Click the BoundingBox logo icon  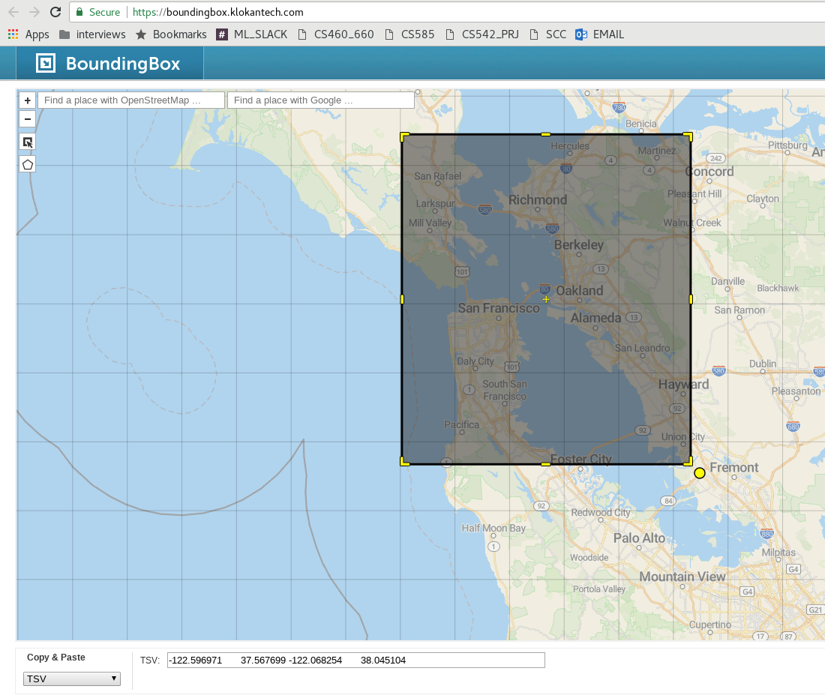45,63
